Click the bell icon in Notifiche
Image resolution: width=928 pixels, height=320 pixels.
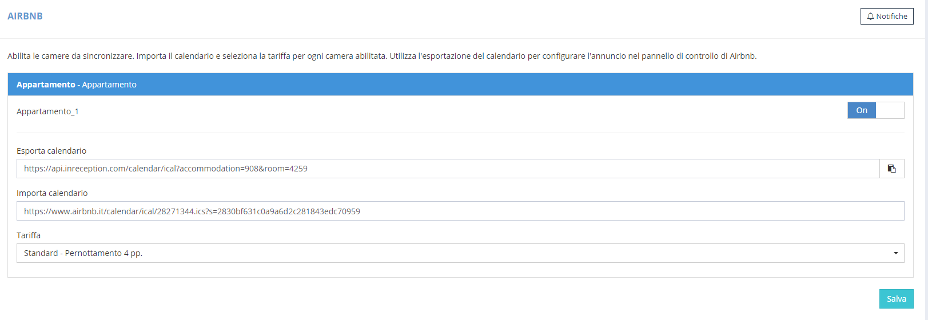pos(870,17)
